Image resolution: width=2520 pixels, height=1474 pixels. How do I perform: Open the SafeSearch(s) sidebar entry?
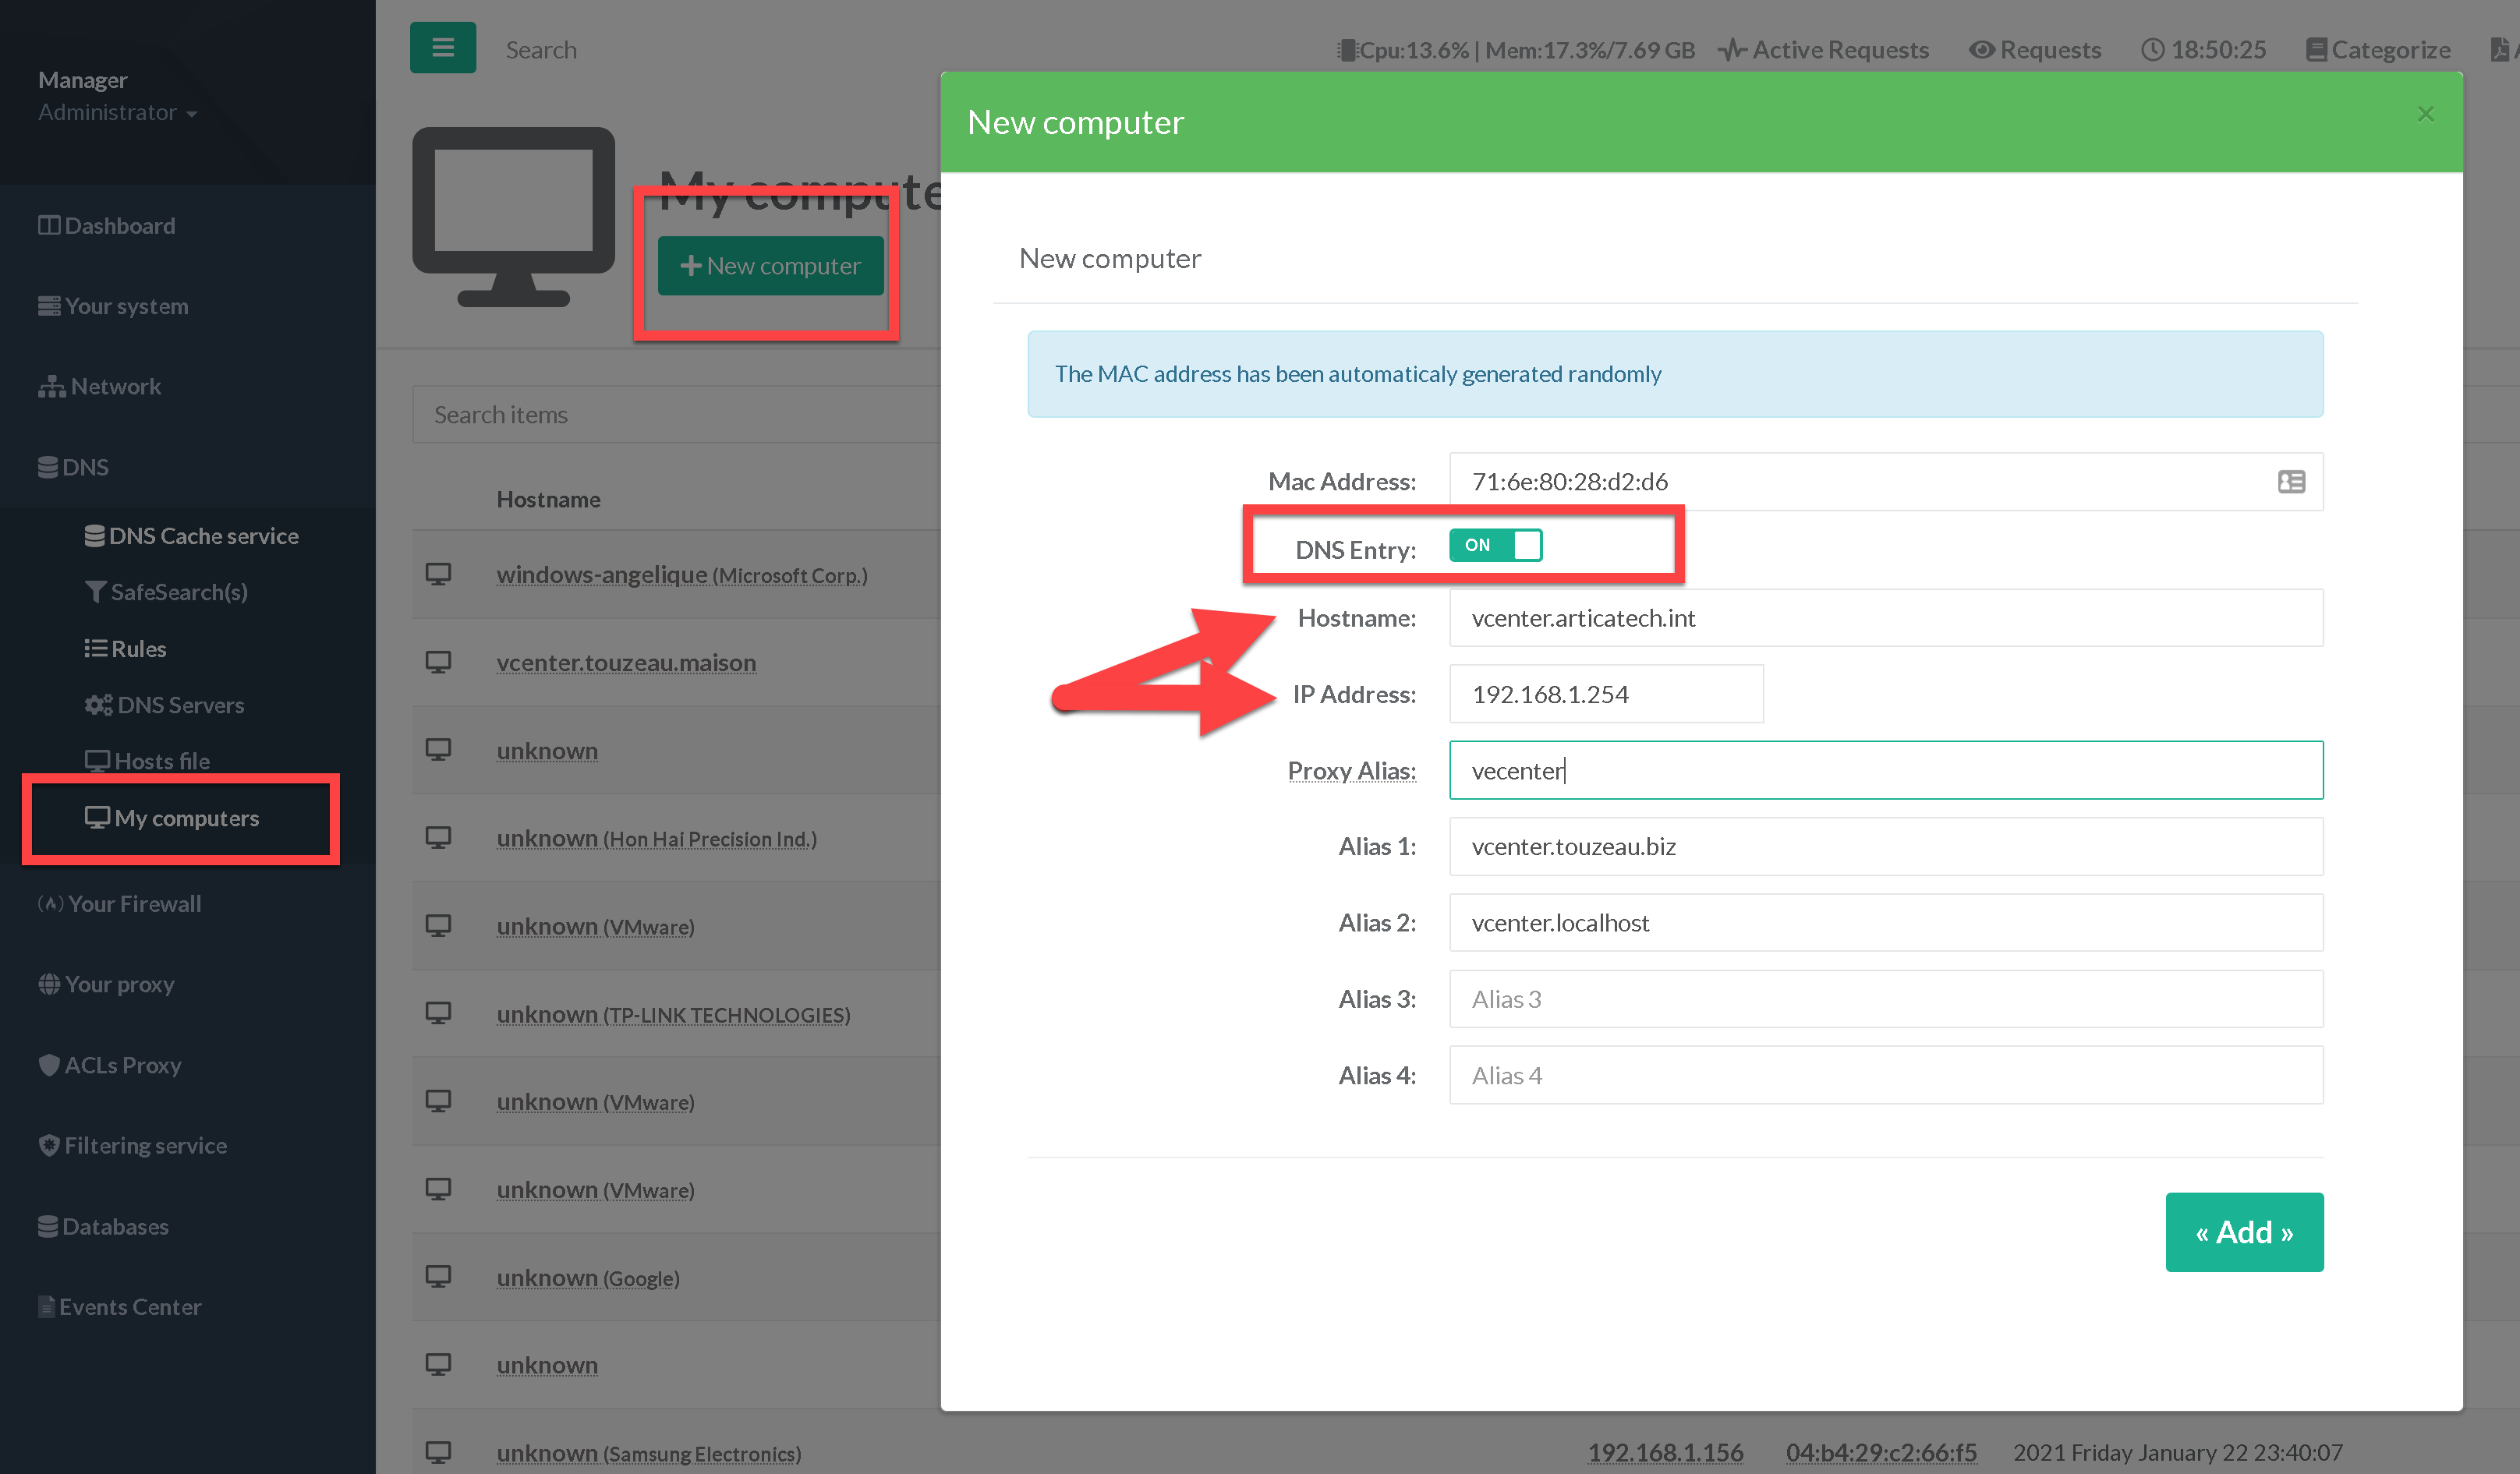tap(167, 592)
